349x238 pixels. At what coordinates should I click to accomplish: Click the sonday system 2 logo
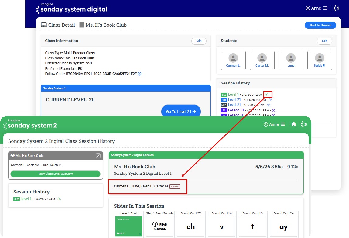(x=30, y=125)
